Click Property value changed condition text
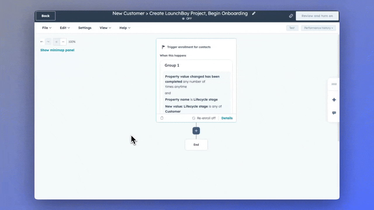Image resolution: width=374 pixels, height=210 pixels. (x=192, y=82)
